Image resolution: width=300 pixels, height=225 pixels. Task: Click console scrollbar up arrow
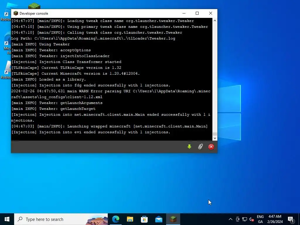tap(215, 21)
